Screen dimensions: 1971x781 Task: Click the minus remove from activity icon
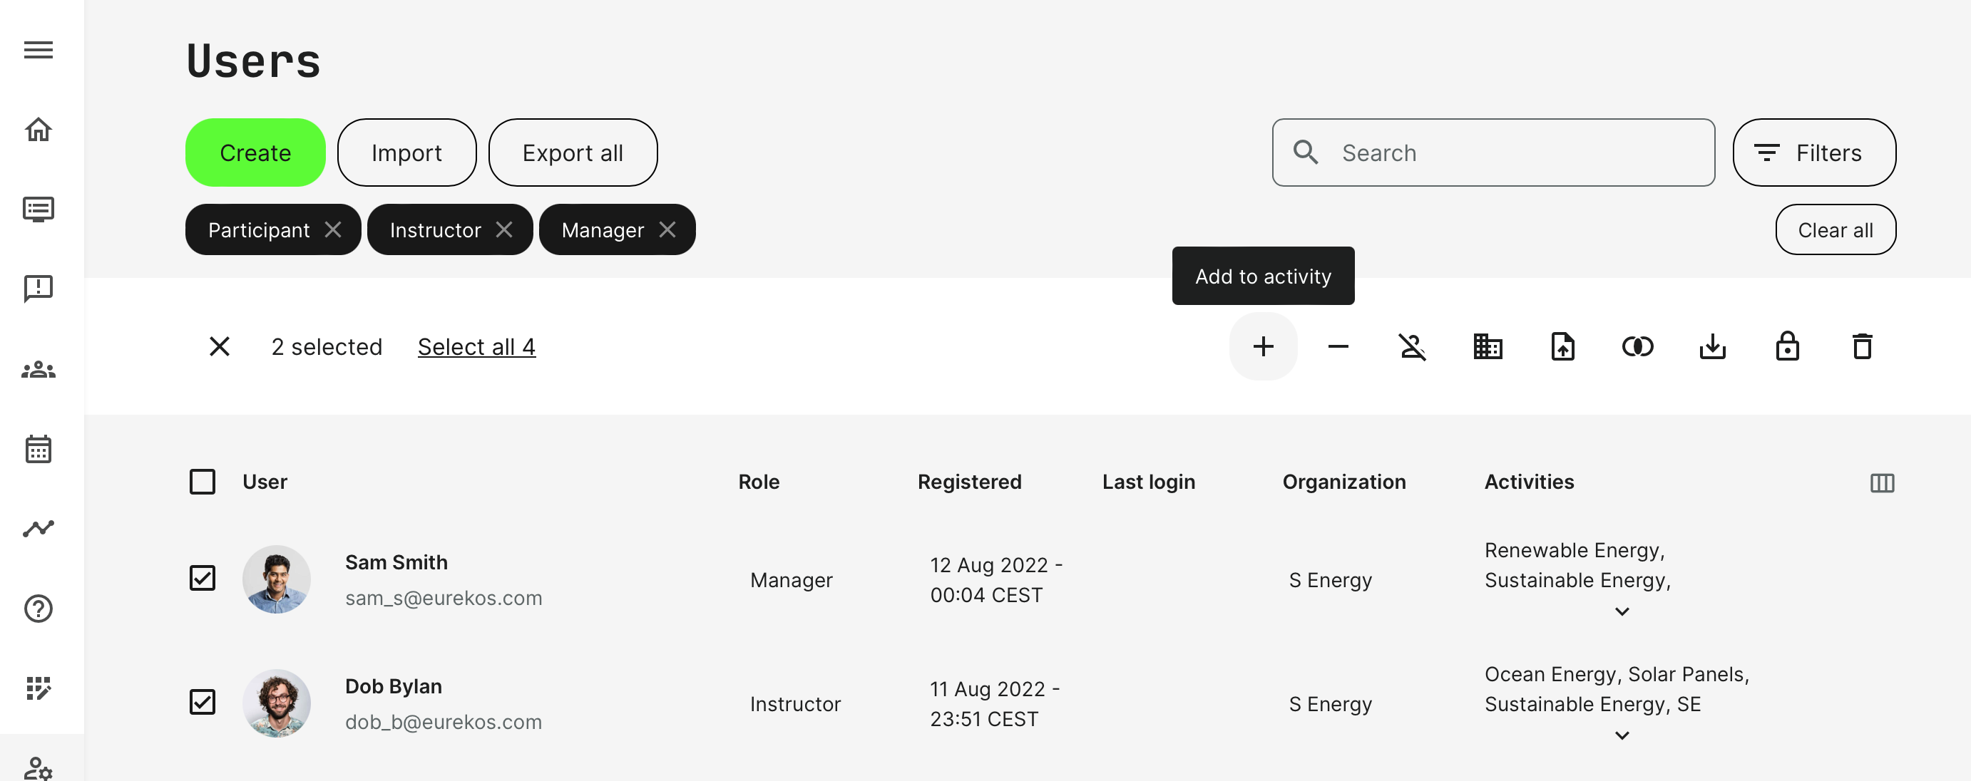point(1338,346)
